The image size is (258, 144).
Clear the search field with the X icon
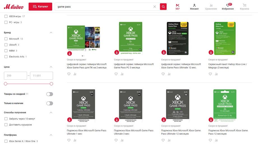pyautogui.click(x=155, y=6)
